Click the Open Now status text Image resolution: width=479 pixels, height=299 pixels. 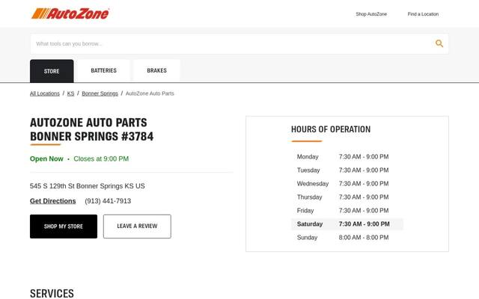pos(46,158)
